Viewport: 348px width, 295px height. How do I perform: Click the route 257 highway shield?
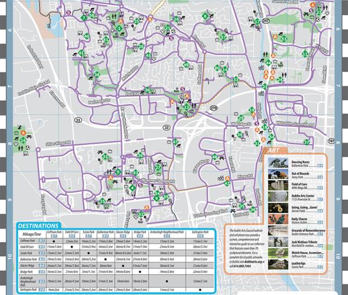[x=266, y=21]
